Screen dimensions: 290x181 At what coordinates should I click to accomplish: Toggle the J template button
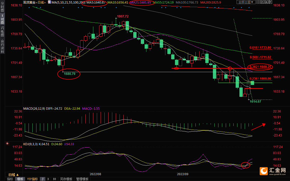pos(42,179)
